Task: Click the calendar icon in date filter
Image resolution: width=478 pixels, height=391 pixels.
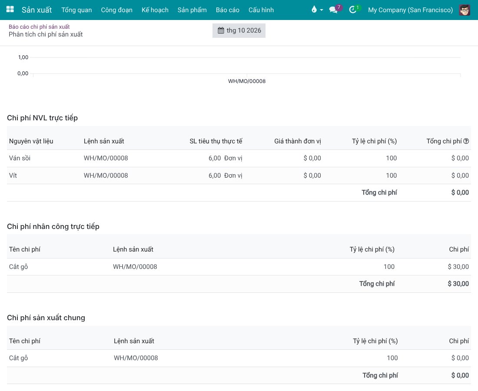Action: click(221, 30)
